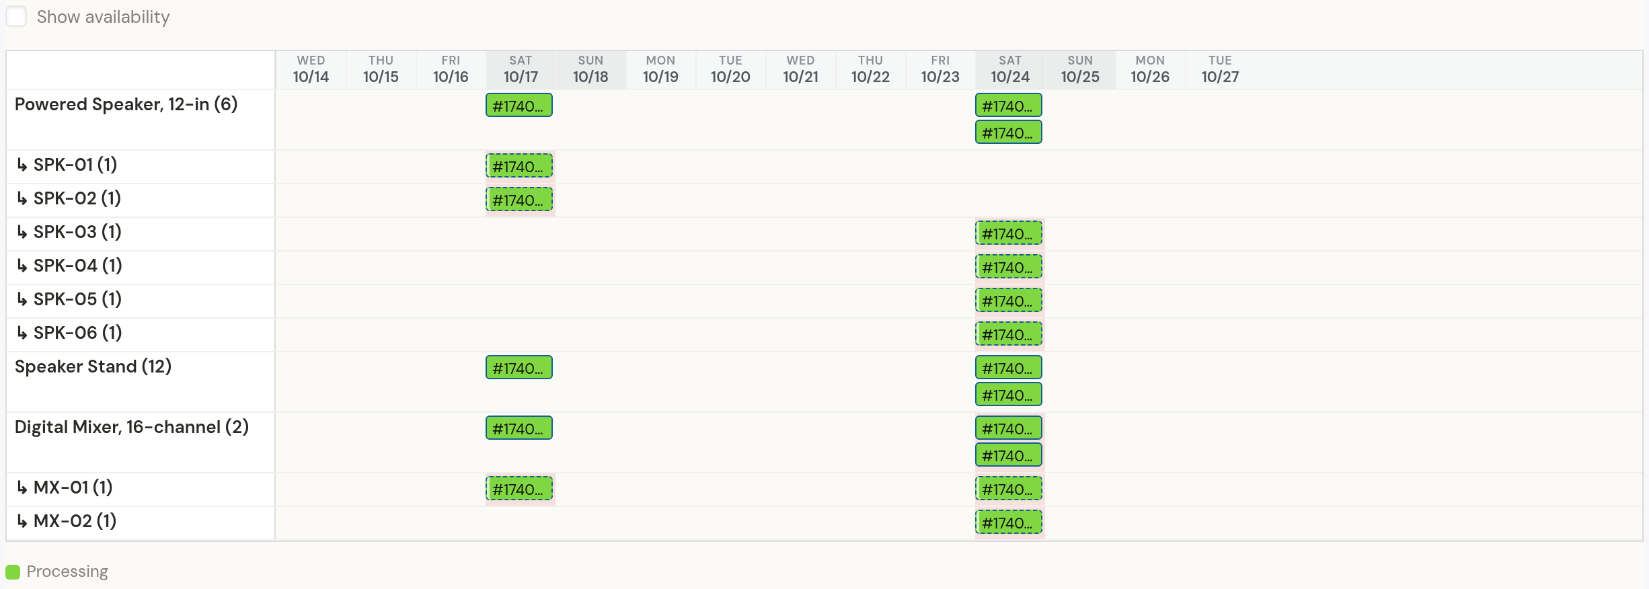Select the SPK-04 booking block on 10/24
Image resolution: width=1649 pixels, height=589 pixels.
(1009, 267)
